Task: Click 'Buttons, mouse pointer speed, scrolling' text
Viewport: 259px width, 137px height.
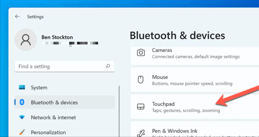Action: pyautogui.click(x=192, y=84)
